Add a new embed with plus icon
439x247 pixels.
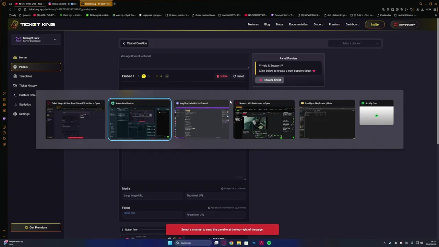(x=167, y=76)
